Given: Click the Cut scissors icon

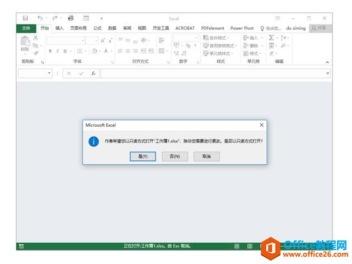Looking at the screenshot, I should [35, 38].
